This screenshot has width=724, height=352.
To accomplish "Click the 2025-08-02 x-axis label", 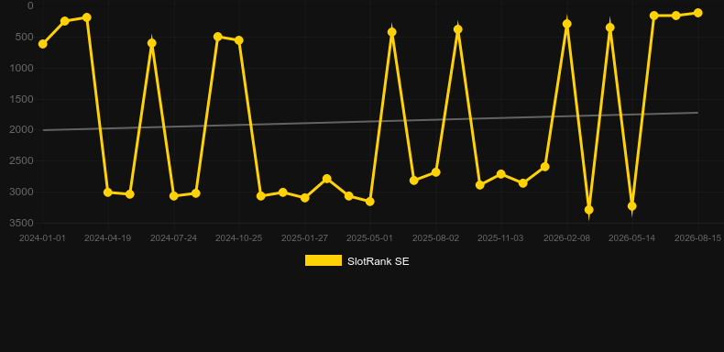I will (435, 238).
